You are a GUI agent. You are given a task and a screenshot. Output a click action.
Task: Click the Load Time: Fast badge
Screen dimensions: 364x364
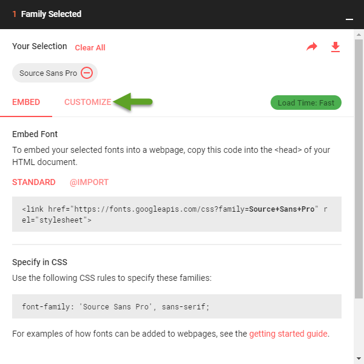tap(306, 103)
